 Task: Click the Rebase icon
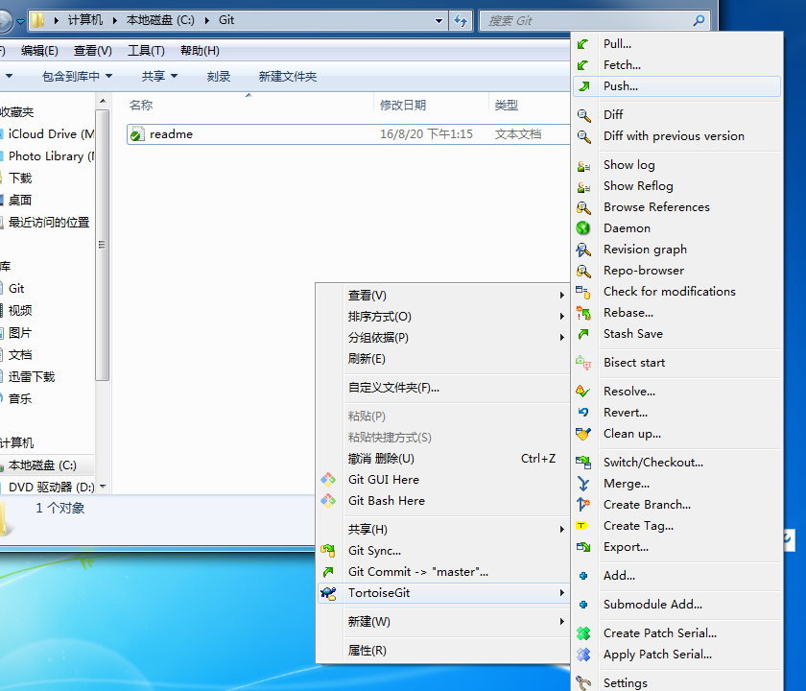pyautogui.click(x=583, y=313)
